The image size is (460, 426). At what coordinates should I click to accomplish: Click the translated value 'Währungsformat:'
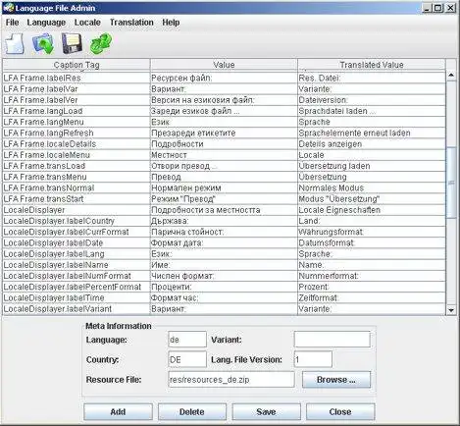[332, 232]
